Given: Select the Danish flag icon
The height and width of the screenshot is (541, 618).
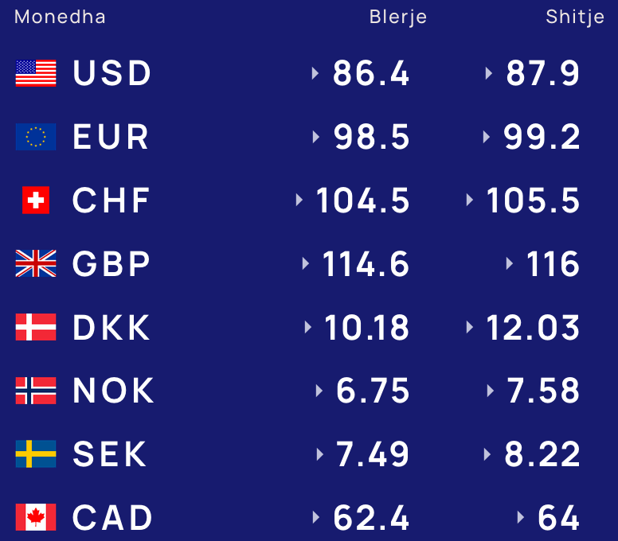Looking at the screenshot, I should point(36,327).
